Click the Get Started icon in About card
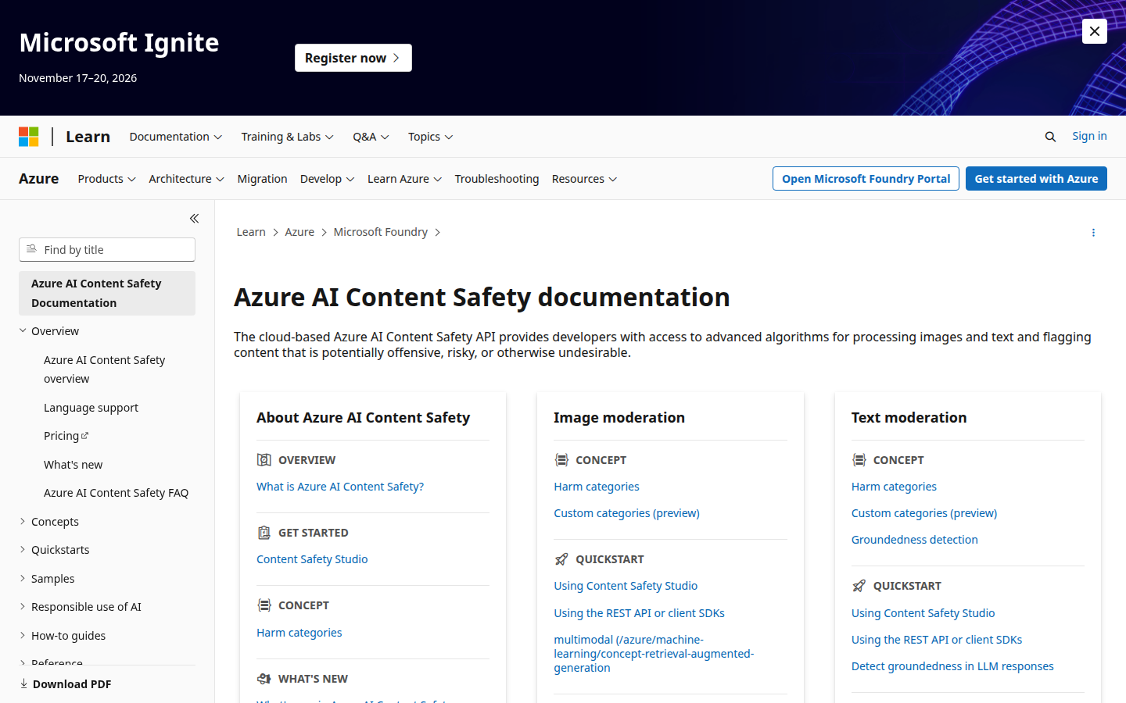Screen dimensions: 1126x703 (264, 533)
